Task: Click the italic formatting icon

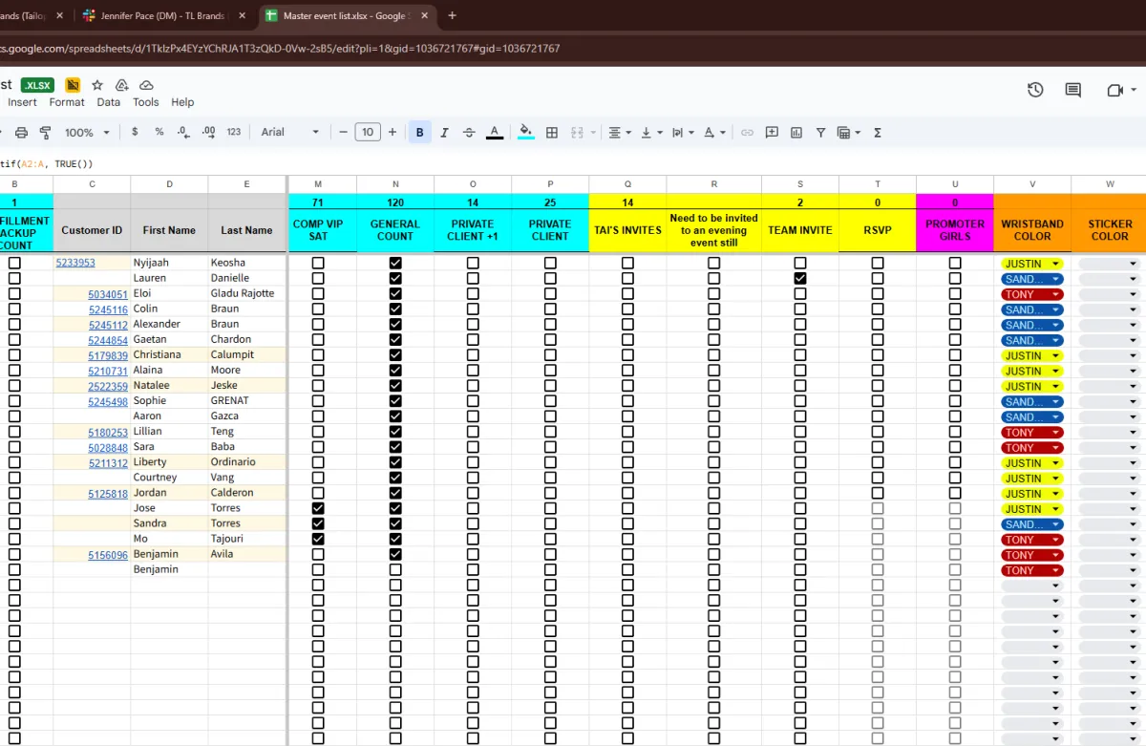Action: (x=444, y=133)
